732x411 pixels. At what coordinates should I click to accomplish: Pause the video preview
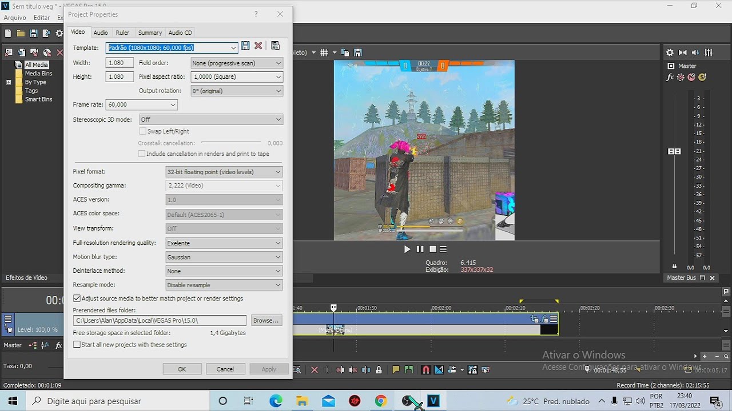tap(420, 249)
